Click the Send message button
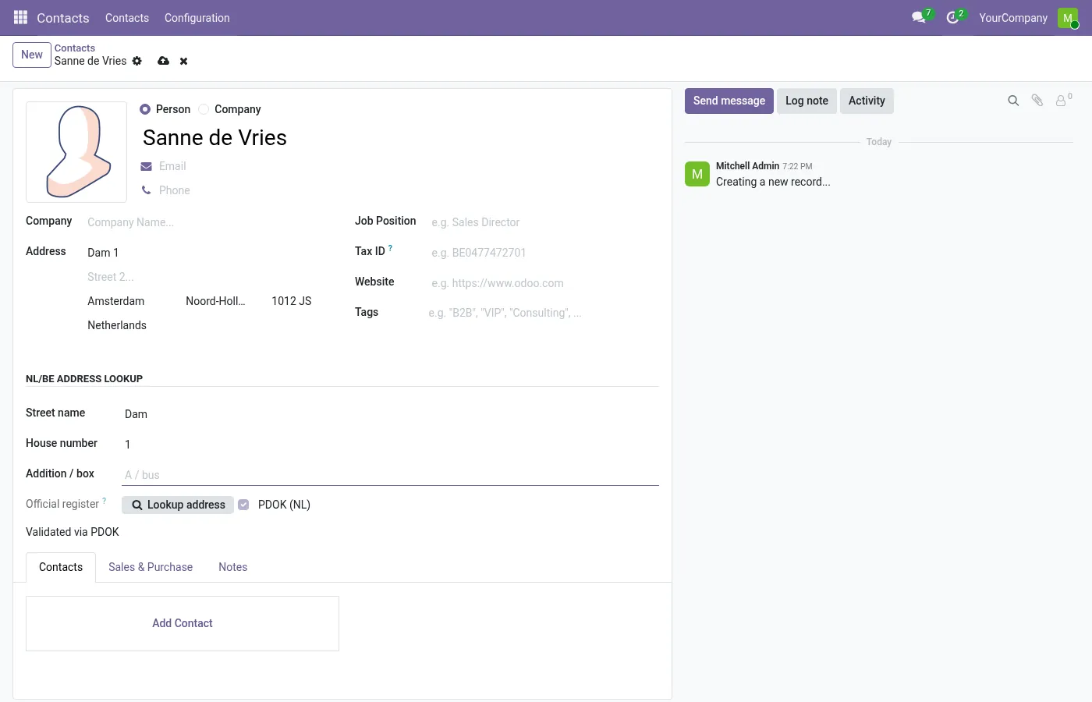Image resolution: width=1092 pixels, height=702 pixels. [729, 101]
